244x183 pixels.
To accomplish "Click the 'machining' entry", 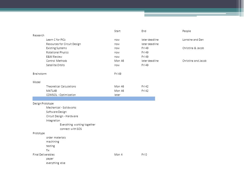I will 53,142.
